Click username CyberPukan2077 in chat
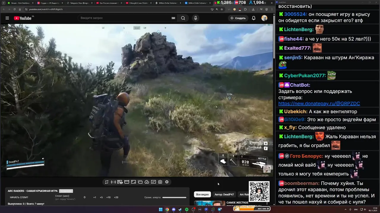Screen dimensions: 380x213 coord(305,76)
